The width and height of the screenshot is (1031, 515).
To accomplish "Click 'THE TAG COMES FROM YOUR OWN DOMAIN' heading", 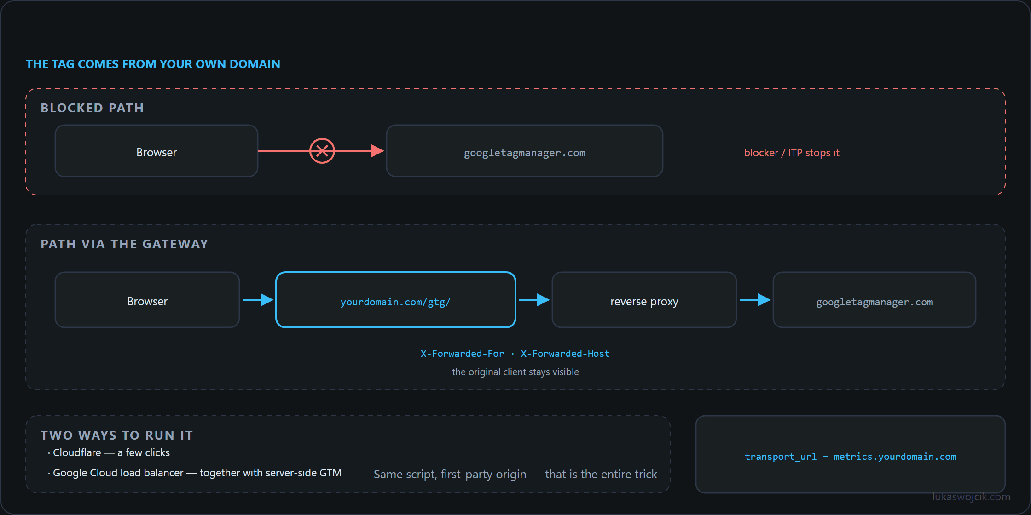I will [x=153, y=64].
